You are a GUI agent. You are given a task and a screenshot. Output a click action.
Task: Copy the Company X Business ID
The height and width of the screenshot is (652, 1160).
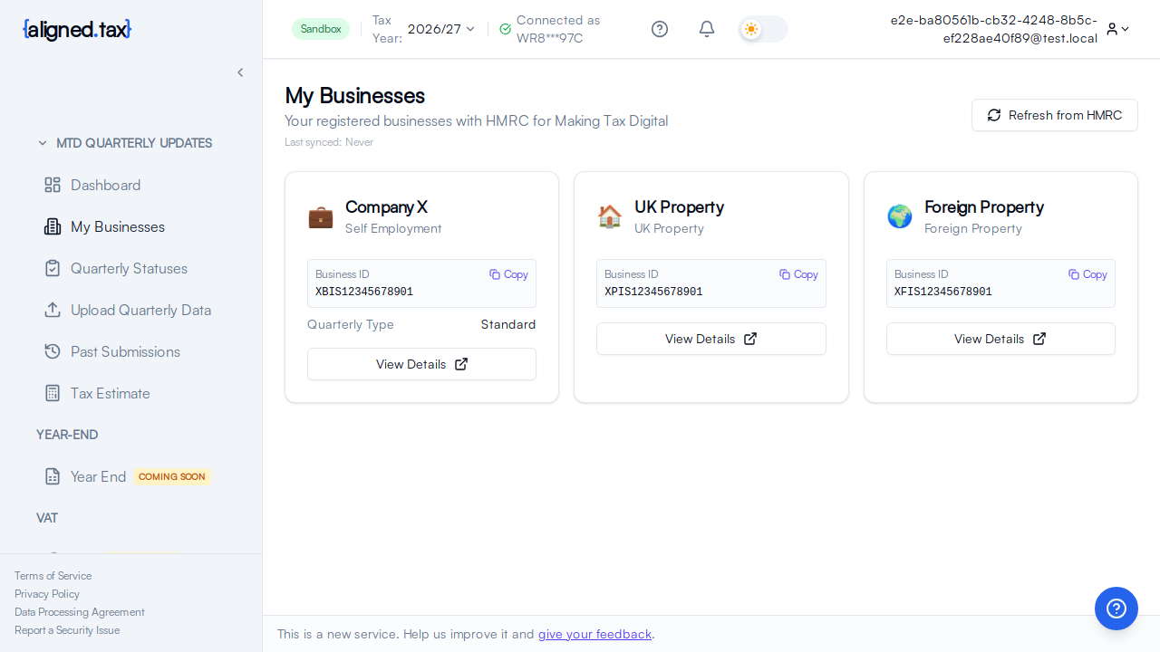[507, 273]
